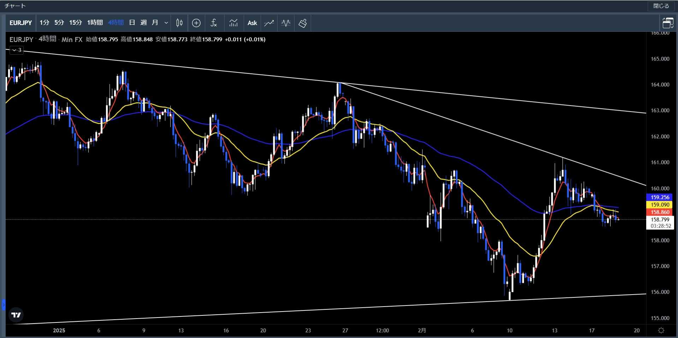
Task: Click the pulse waveform icon in toolbar
Action: [286, 23]
